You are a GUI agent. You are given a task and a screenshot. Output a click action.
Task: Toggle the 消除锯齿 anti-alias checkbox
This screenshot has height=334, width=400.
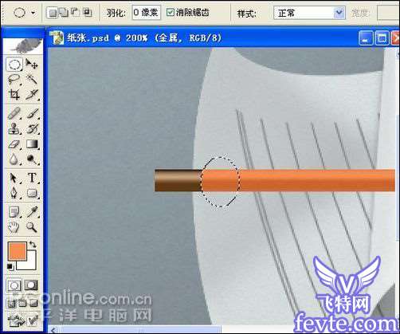pyautogui.click(x=170, y=12)
